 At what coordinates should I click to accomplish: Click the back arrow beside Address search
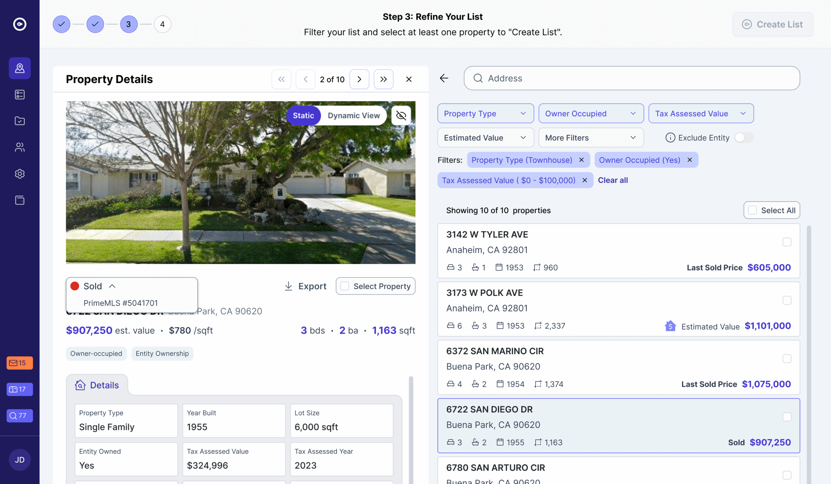444,78
